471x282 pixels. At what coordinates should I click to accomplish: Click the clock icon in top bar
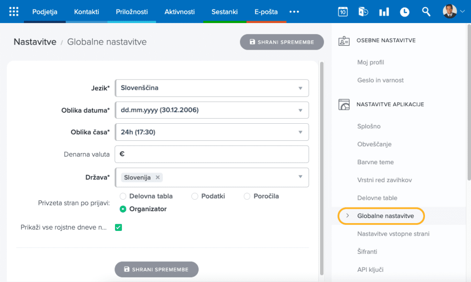[404, 12]
